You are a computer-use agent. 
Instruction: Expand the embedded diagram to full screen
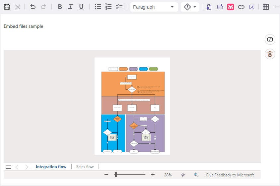[270, 39]
